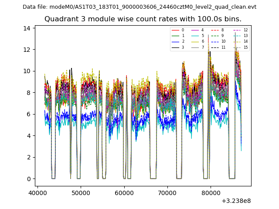This screenshot has height=209, width=279.
Task: Click the y-axis tick label 0
Action: pyautogui.click(x=29, y=179)
